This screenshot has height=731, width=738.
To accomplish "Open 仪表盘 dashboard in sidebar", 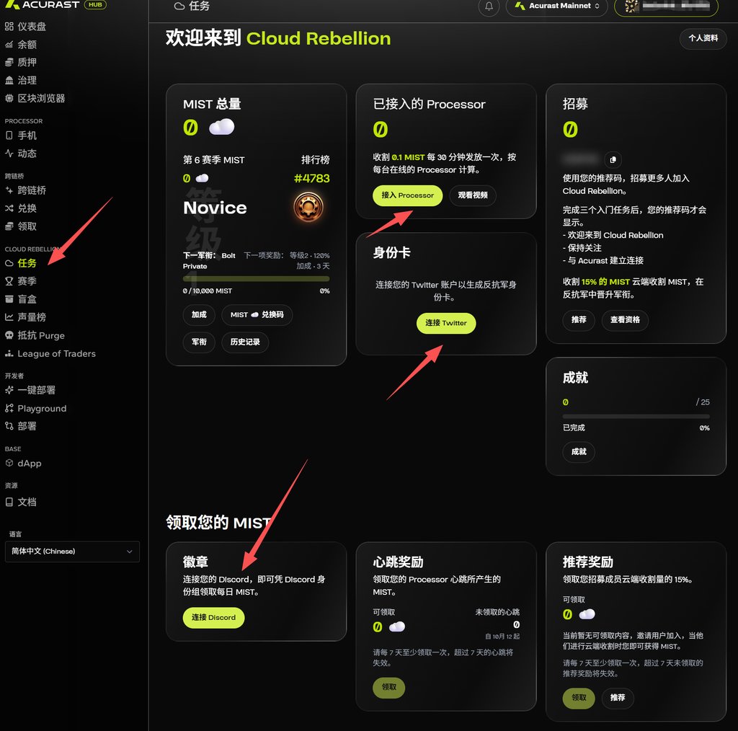I will click(26, 27).
